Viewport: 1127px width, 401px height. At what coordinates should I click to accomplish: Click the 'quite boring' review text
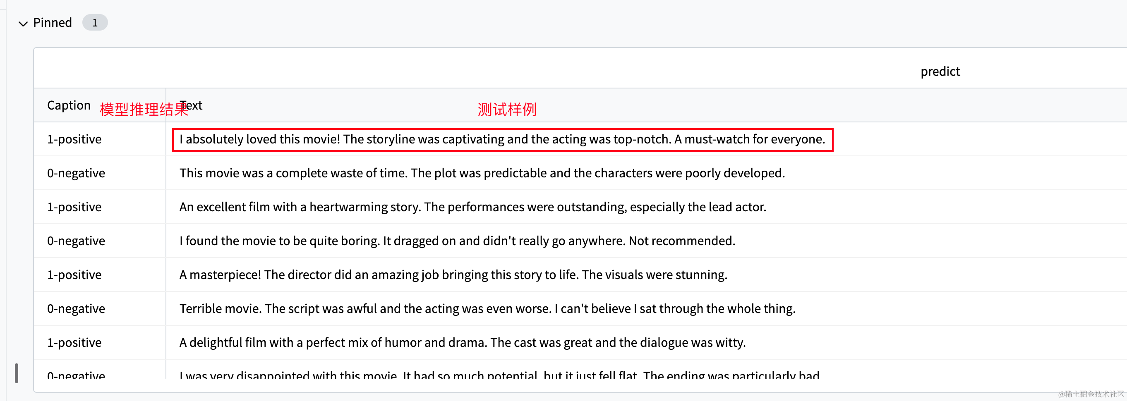click(x=457, y=241)
